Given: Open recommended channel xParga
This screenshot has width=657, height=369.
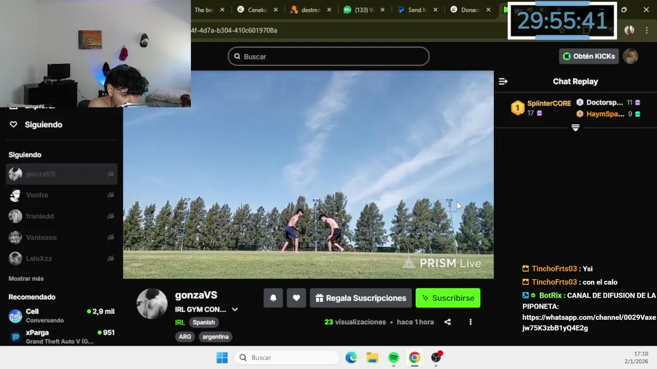Looking at the screenshot, I should pyautogui.click(x=62, y=337).
